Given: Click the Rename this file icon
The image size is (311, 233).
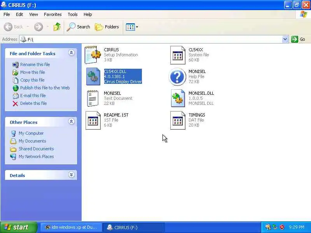Looking at the screenshot, I should point(15,65).
